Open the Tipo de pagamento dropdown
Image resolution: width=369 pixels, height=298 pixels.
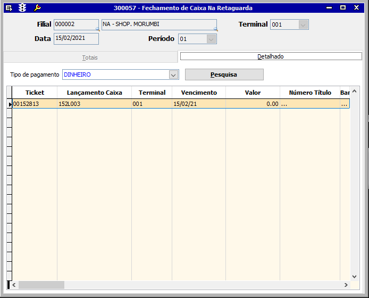(x=173, y=75)
